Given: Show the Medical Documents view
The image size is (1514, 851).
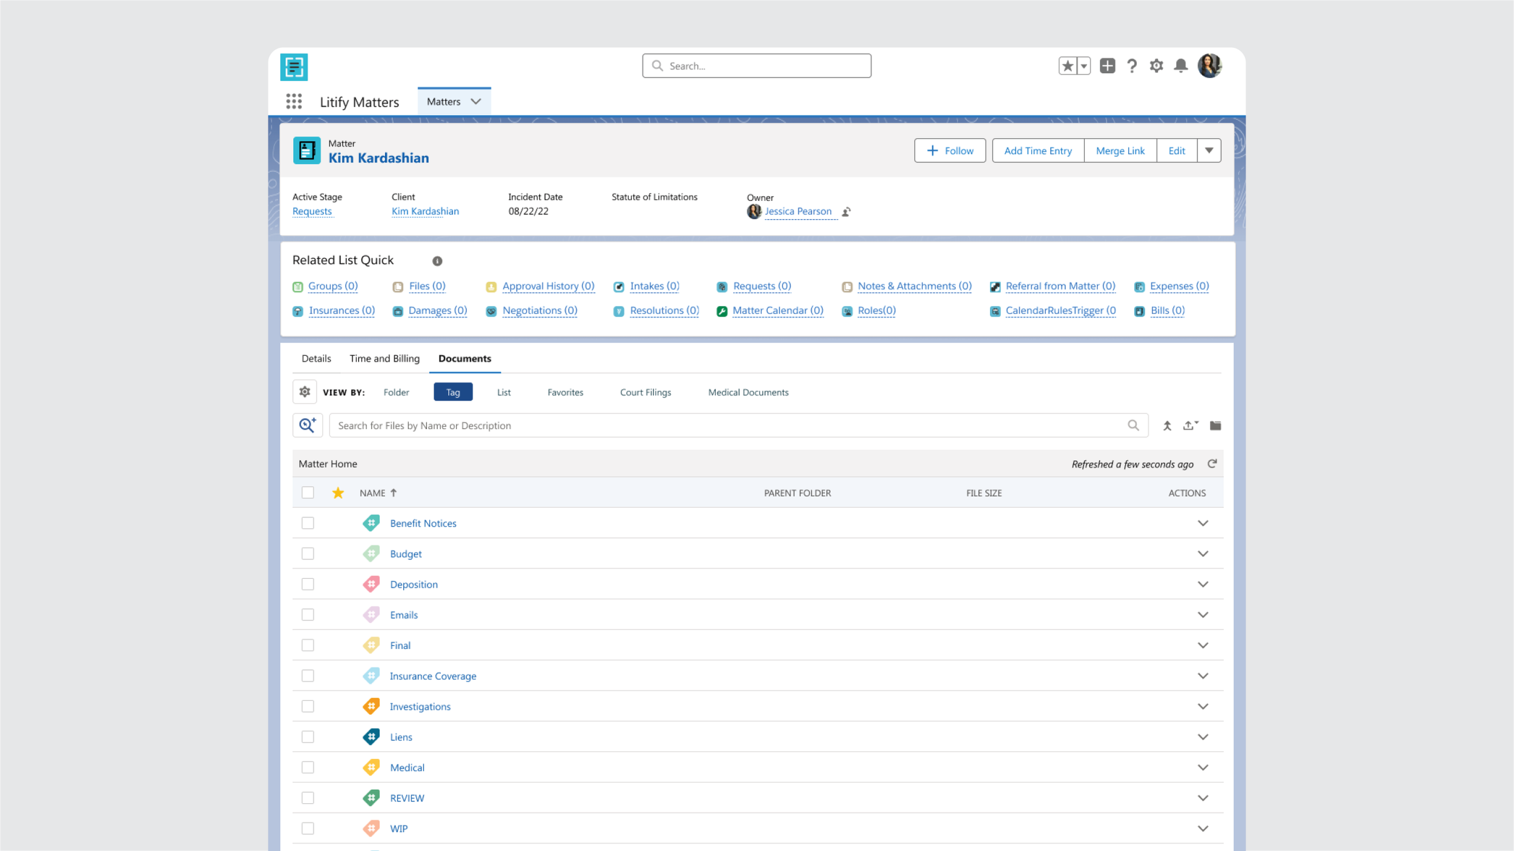Looking at the screenshot, I should [x=749, y=392].
